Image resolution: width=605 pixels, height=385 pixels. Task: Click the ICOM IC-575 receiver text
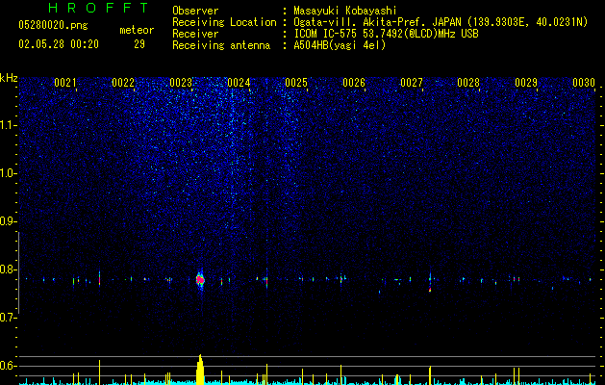click(x=386, y=34)
